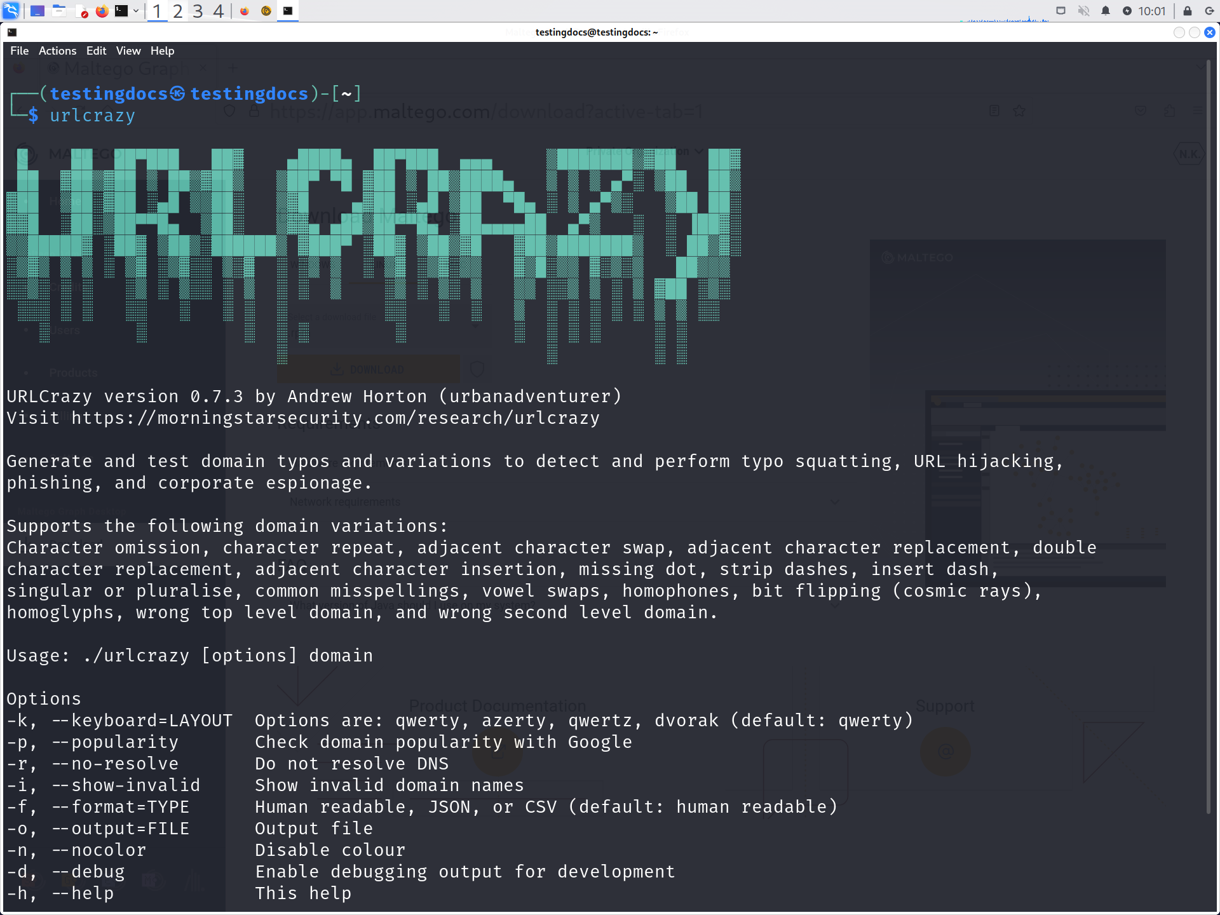Open terminal emulator launcher in panel
The width and height of the screenshot is (1220, 915).
pos(121,11)
